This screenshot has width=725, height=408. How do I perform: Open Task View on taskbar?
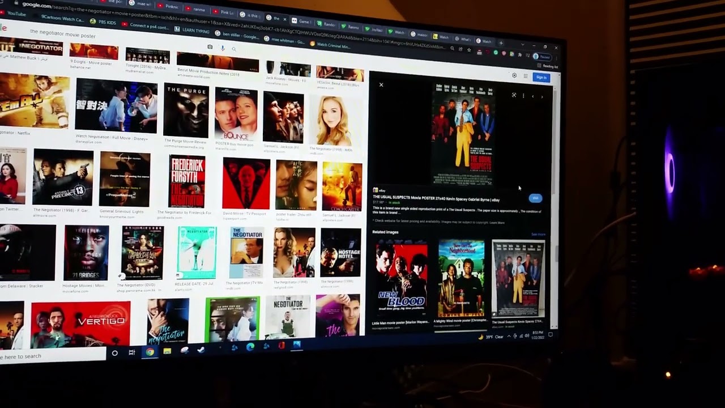131,352
